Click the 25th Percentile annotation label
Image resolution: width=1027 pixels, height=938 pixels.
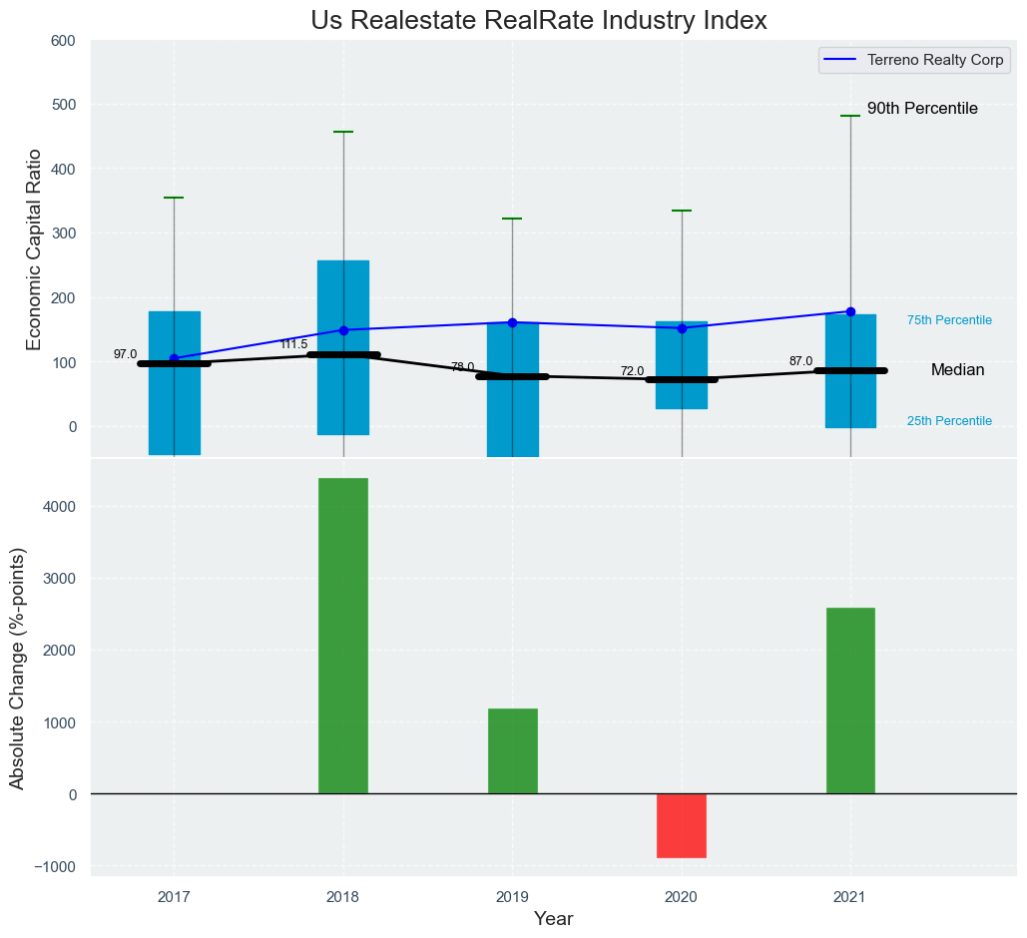point(949,421)
